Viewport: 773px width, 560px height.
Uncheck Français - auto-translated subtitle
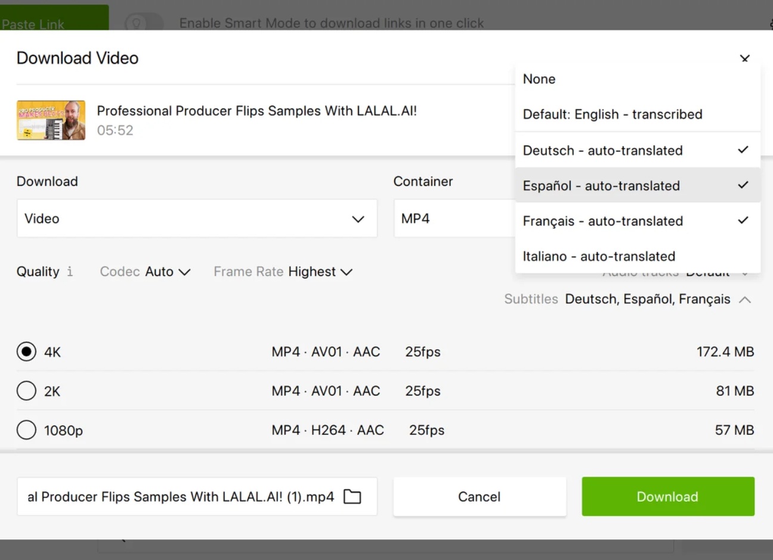click(x=638, y=220)
